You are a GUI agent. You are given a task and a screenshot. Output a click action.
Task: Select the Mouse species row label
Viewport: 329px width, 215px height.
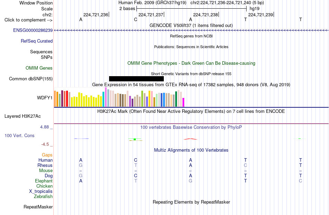(x=46, y=171)
